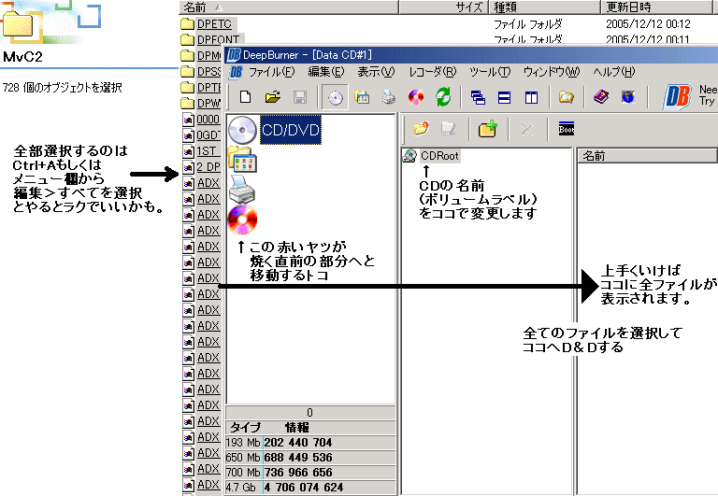The width and height of the screenshot is (718, 496).
Task: Create new folder with the green plus icon
Action: pyautogui.click(x=488, y=129)
